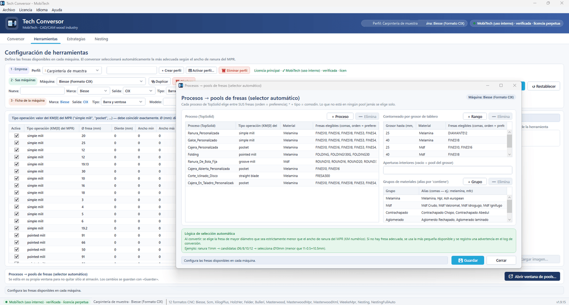The height and width of the screenshot is (305, 569).
Task: Open the Marca dropdown in the Nueva row
Action: (x=94, y=90)
